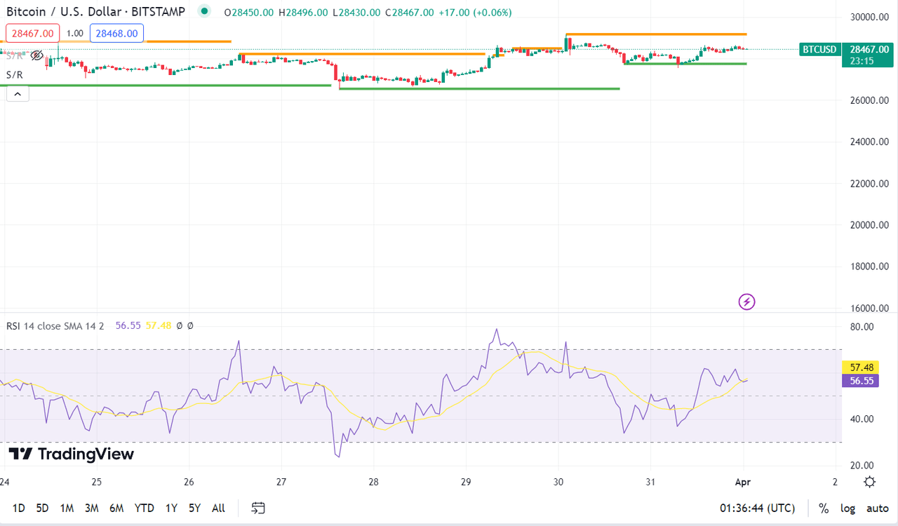Image resolution: width=898 pixels, height=526 pixels.
Task: Click the yellow 57.48 RSI SMA value label
Action: click(x=859, y=367)
